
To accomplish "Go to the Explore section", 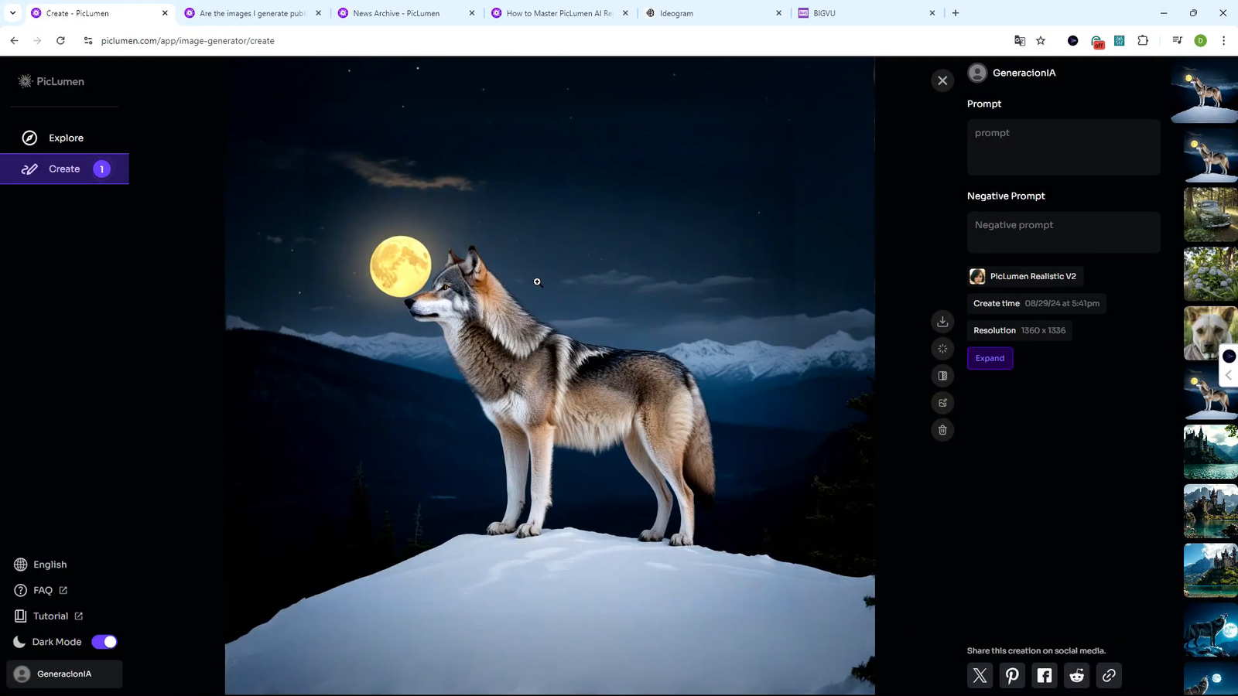I will (x=65, y=138).
